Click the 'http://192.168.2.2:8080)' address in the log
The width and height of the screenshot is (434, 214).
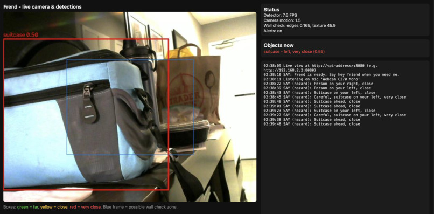point(289,70)
